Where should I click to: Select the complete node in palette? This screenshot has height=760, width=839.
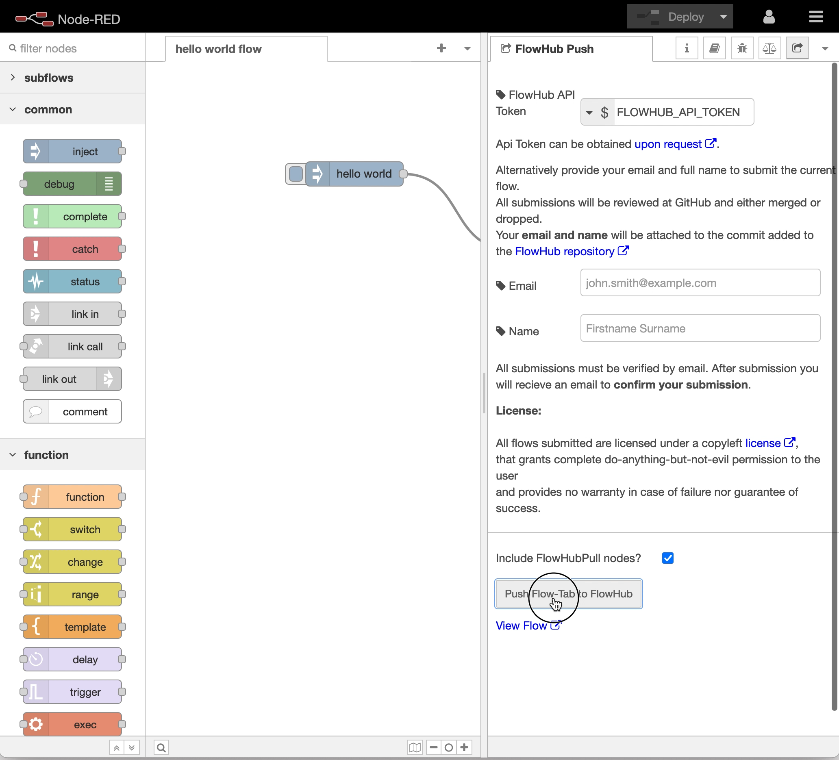[x=72, y=216]
